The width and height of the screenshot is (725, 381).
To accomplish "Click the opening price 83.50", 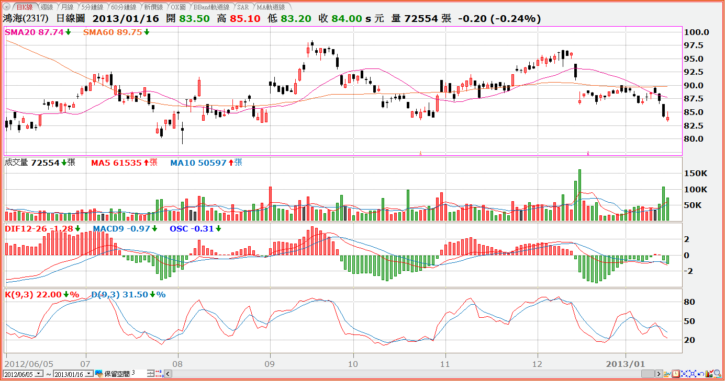I will (x=194, y=18).
